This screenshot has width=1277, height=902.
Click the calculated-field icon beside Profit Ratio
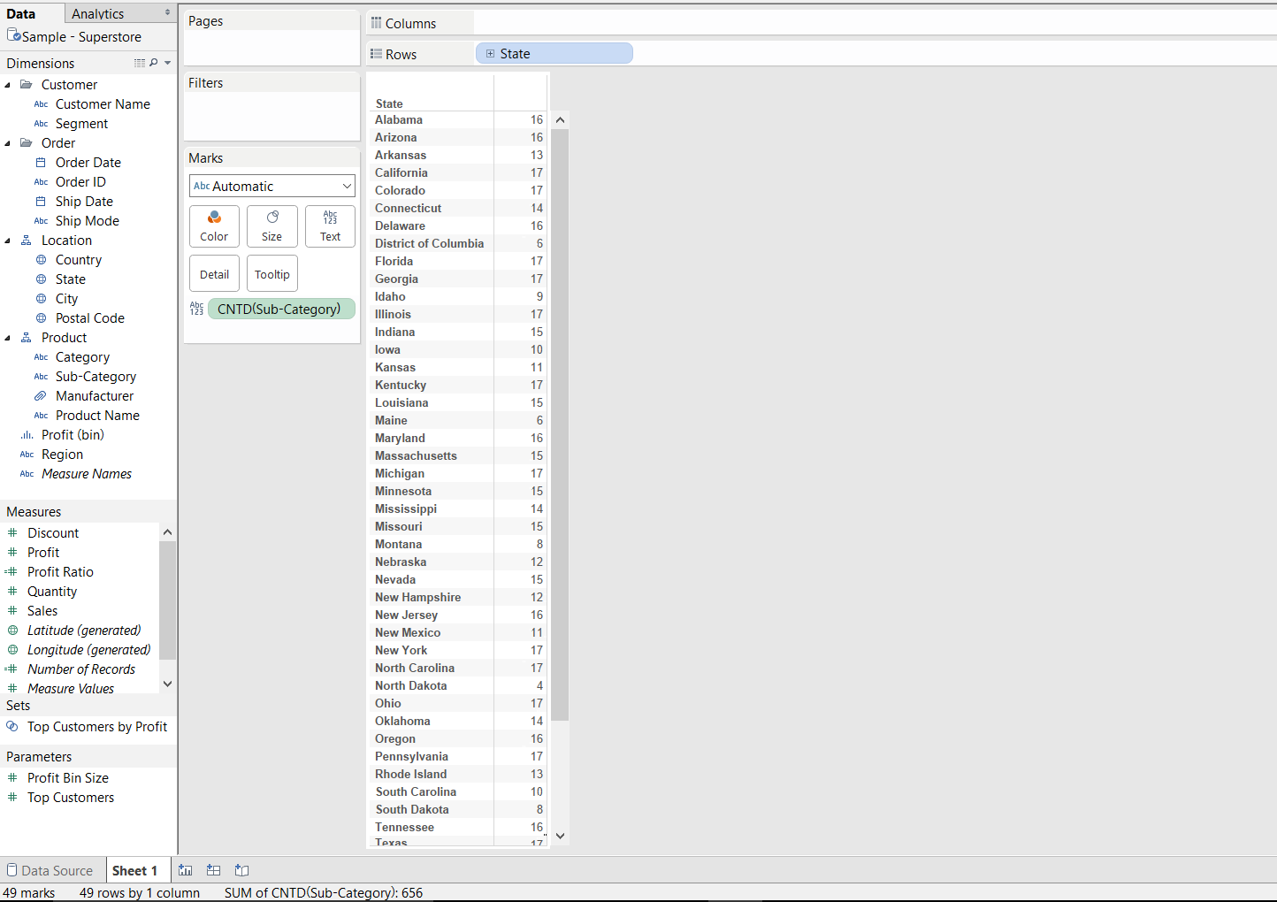(11, 572)
